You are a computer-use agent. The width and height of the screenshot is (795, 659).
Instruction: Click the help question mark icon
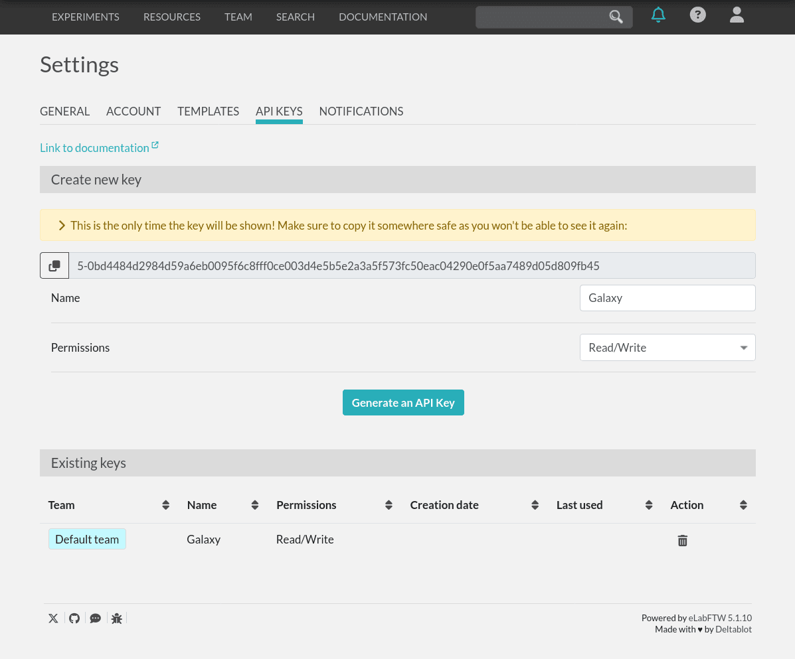[697, 14]
